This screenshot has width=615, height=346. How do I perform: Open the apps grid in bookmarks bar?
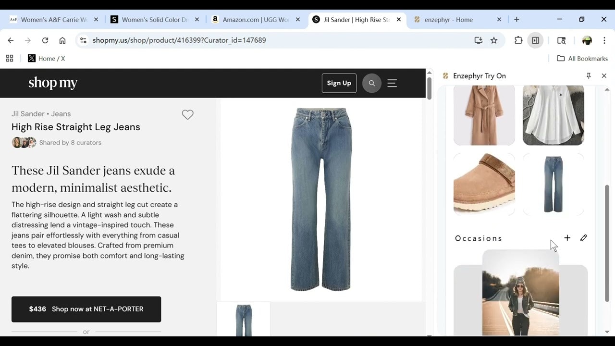tap(10, 59)
